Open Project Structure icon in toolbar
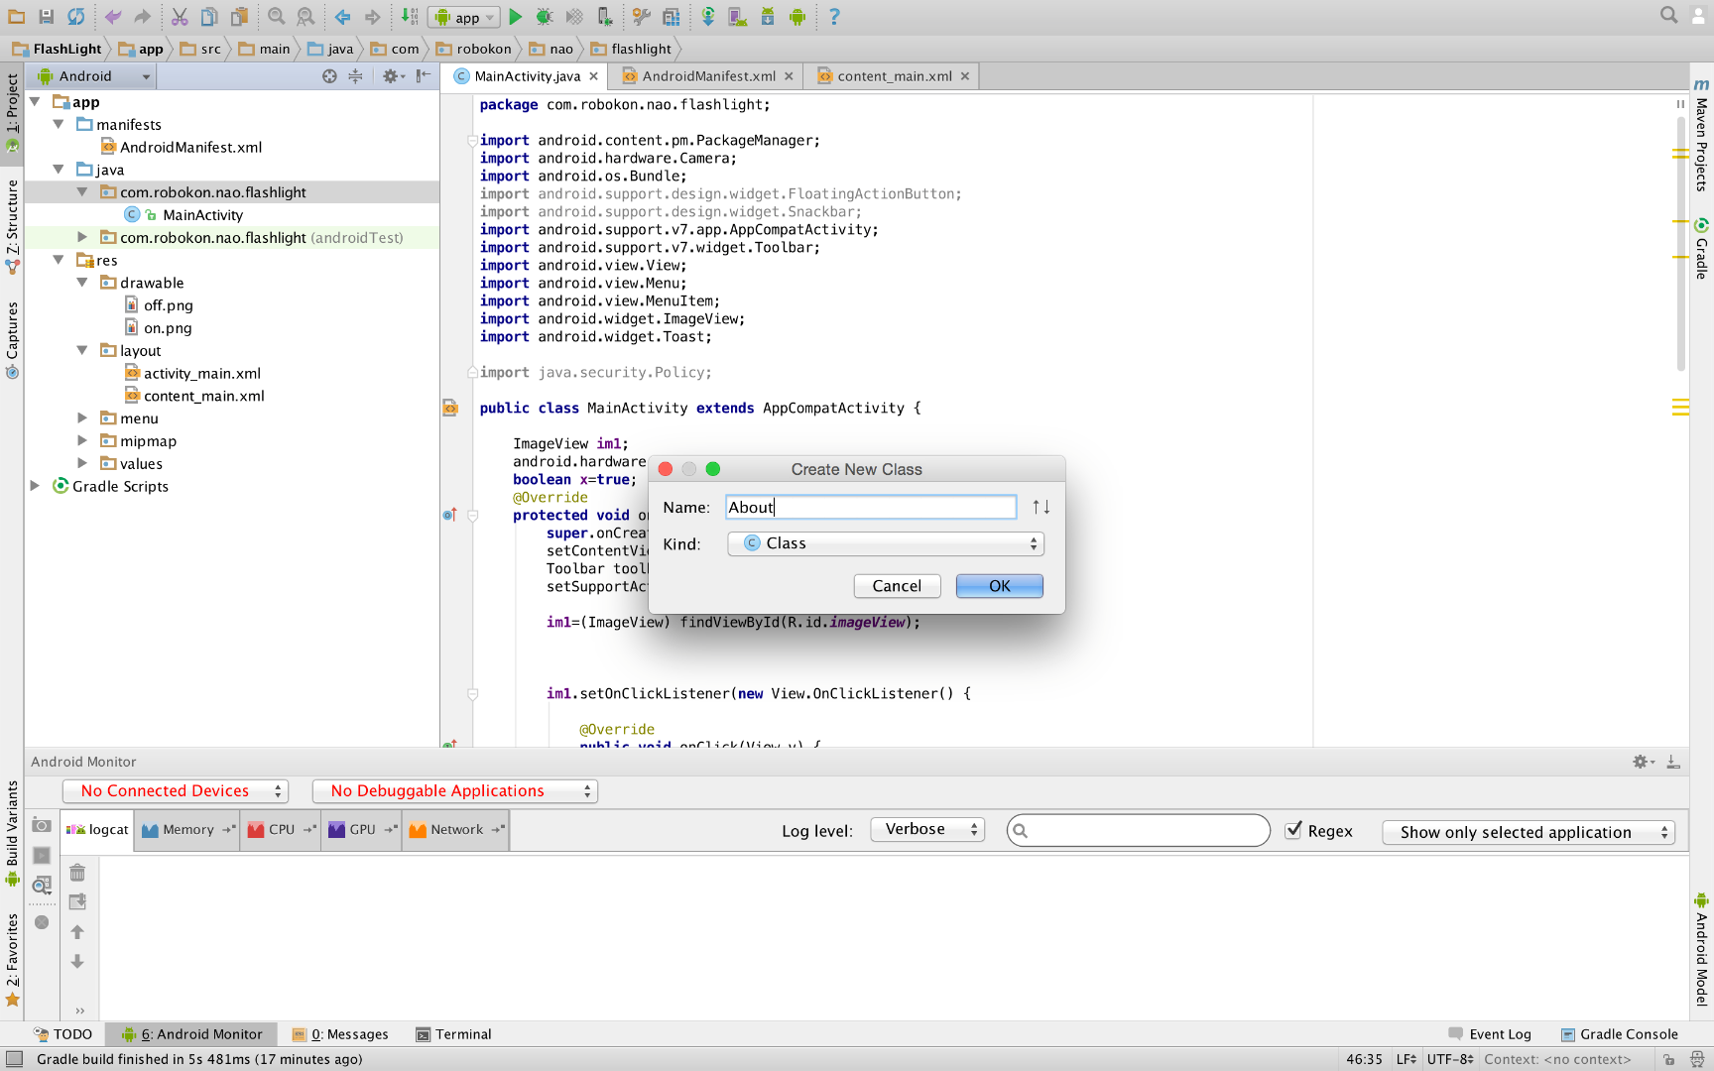Image resolution: width=1714 pixels, height=1071 pixels. (x=672, y=17)
